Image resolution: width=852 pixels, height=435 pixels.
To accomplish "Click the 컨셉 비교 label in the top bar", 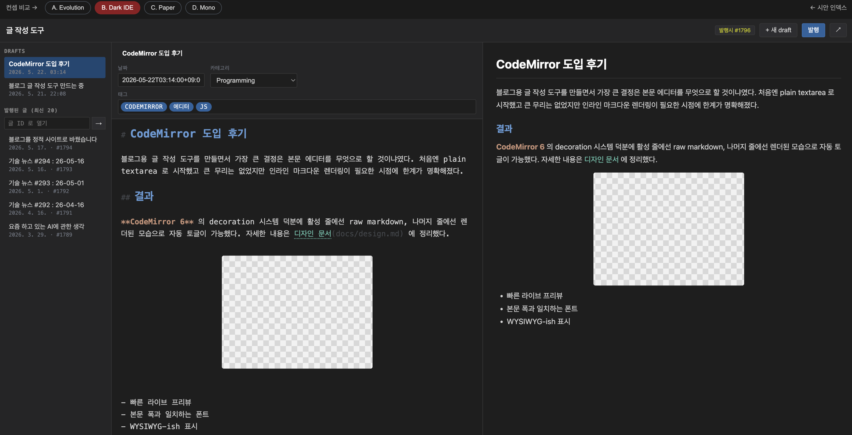I will click(22, 8).
